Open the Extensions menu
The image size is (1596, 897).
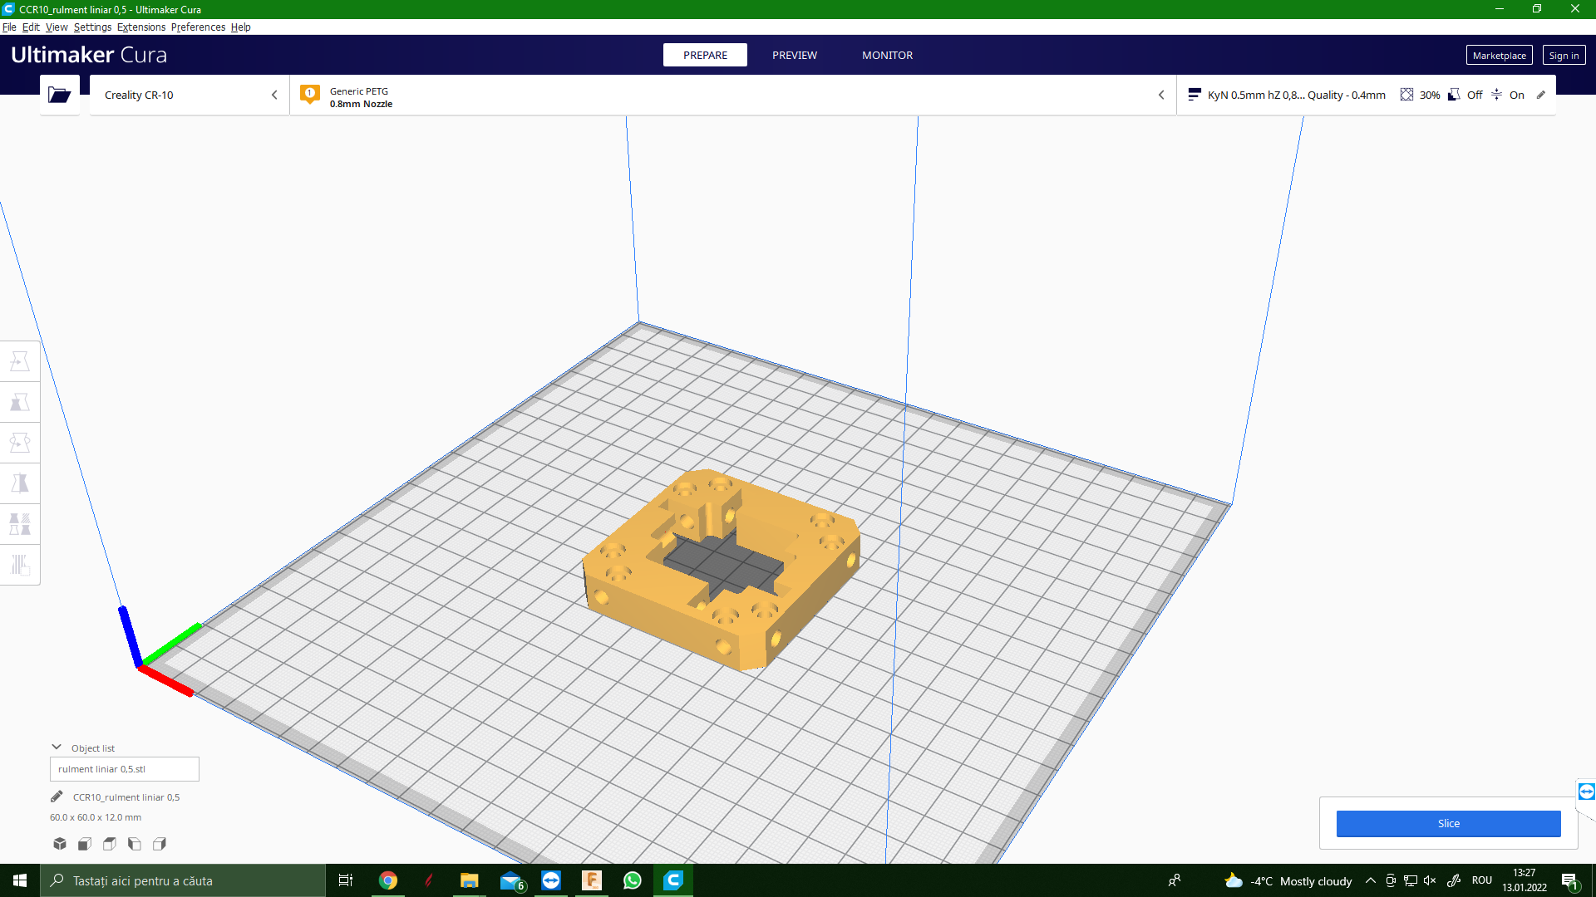point(140,27)
